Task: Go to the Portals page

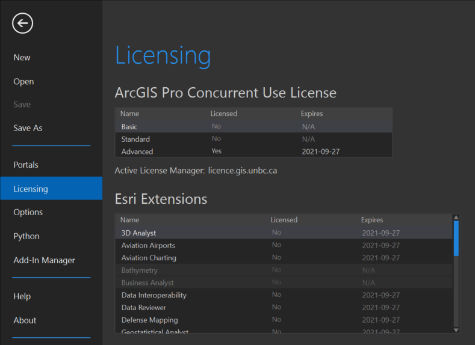Action: [26, 165]
